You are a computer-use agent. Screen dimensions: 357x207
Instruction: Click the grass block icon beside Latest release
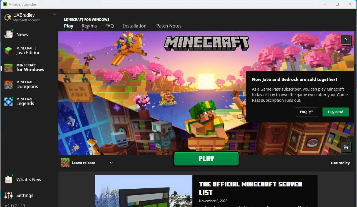[x=65, y=163]
